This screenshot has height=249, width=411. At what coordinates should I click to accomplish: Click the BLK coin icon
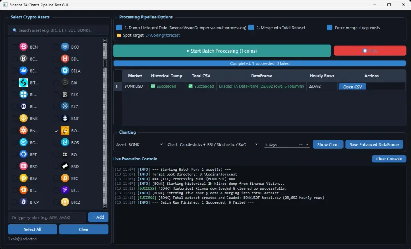click(x=65, y=95)
